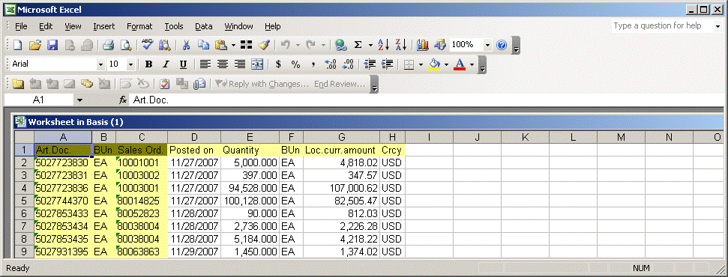Select column header G
The image size is (728, 277).
coord(342,137)
